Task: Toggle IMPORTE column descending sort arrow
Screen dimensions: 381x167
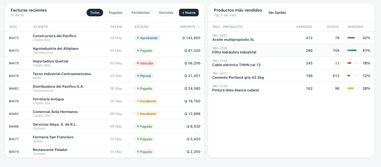Action: coord(199,27)
